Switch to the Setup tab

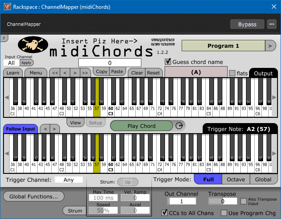click(95, 123)
